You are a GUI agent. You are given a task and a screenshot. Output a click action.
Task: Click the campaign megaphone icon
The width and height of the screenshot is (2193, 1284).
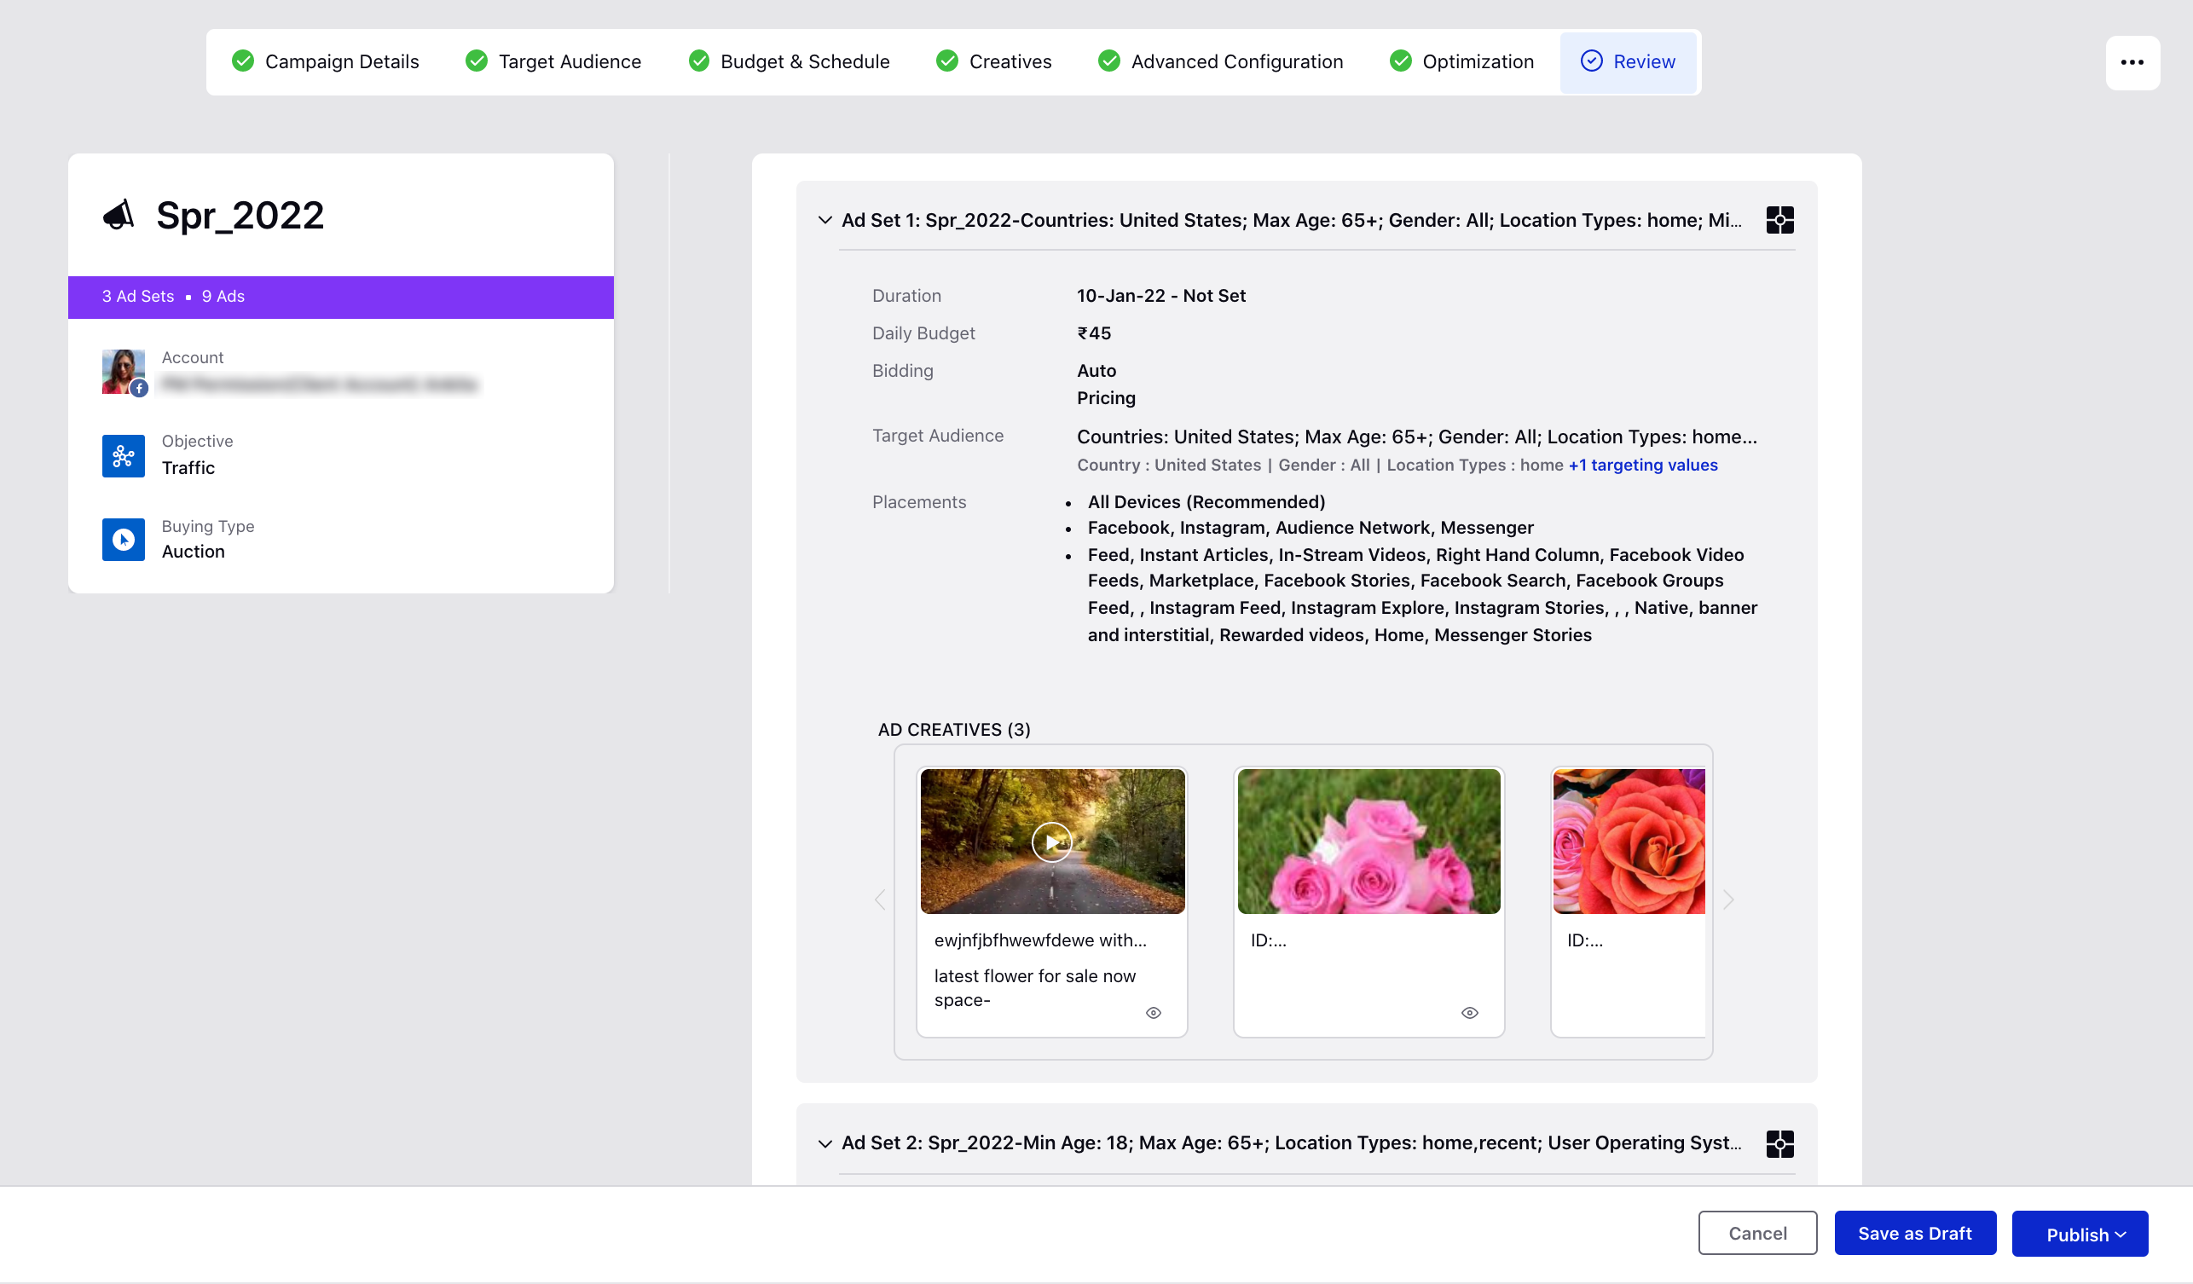tap(119, 214)
